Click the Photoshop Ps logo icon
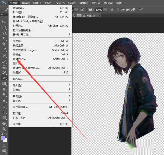The image size is (164, 155). click(4, 3)
